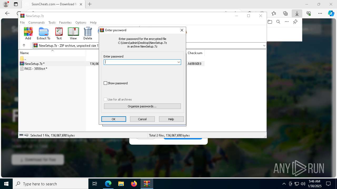The image size is (337, 189).
Task: Click volume icon in system tray
Action: [303, 184]
